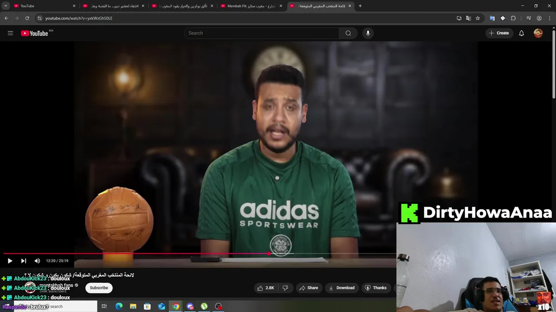This screenshot has width=556, height=312.
Task: Click the channel name mantakhab fans
Action: [x=56, y=285]
